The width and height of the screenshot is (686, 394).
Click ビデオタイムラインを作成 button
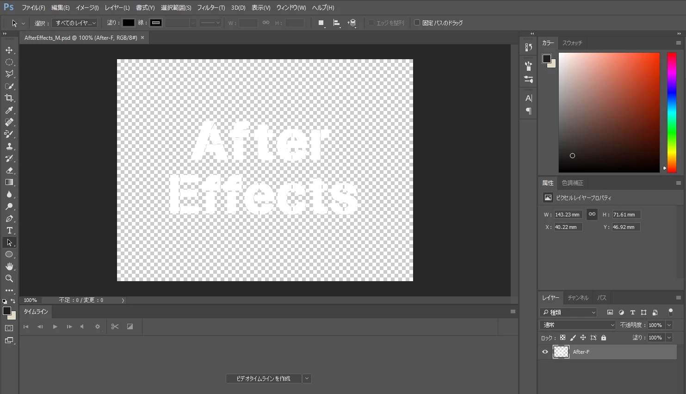(x=263, y=378)
